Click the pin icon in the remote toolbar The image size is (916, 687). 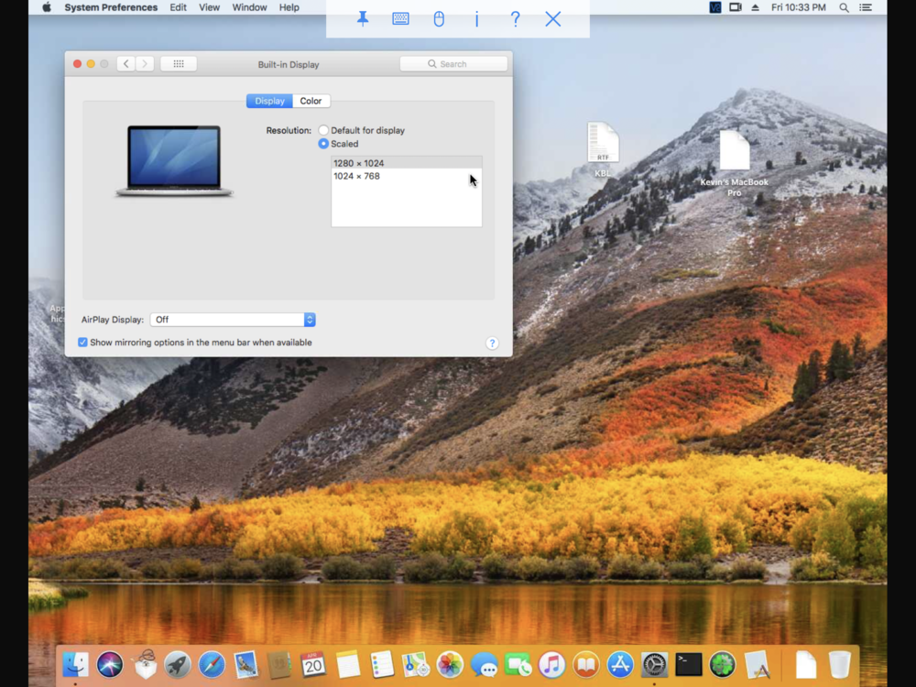click(x=363, y=18)
